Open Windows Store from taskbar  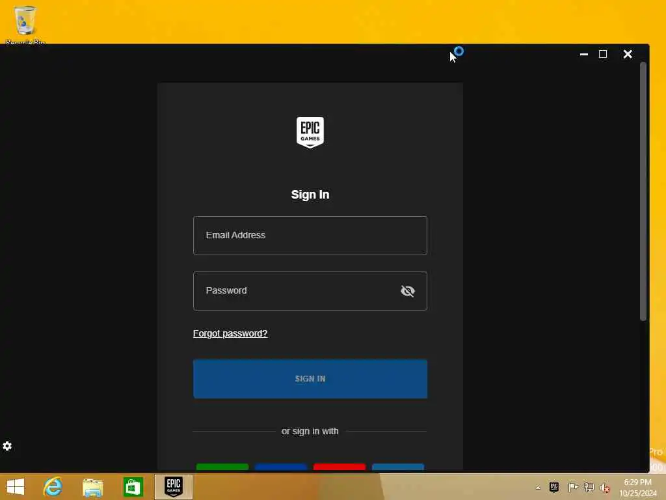133,487
